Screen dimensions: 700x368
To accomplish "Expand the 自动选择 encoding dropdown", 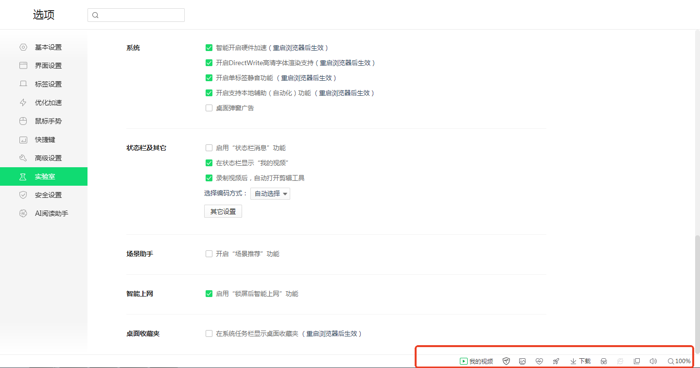I will click(271, 193).
